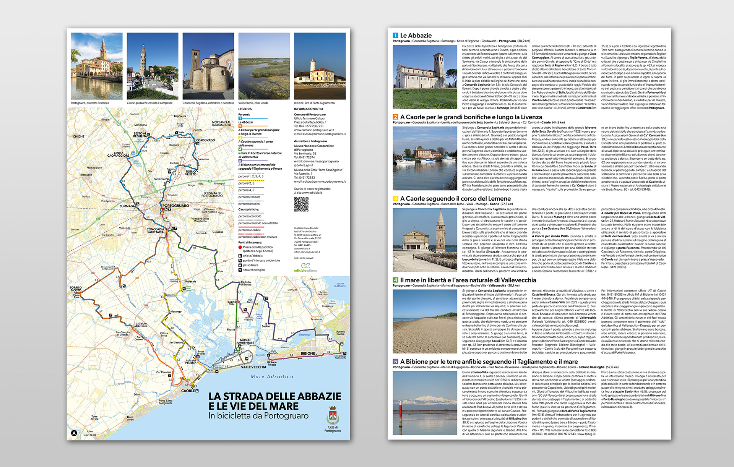The height and width of the screenshot is (467, 734).
Task: Click 'Mare Adriatico' label on the map
Action: pyautogui.click(x=272, y=376)
